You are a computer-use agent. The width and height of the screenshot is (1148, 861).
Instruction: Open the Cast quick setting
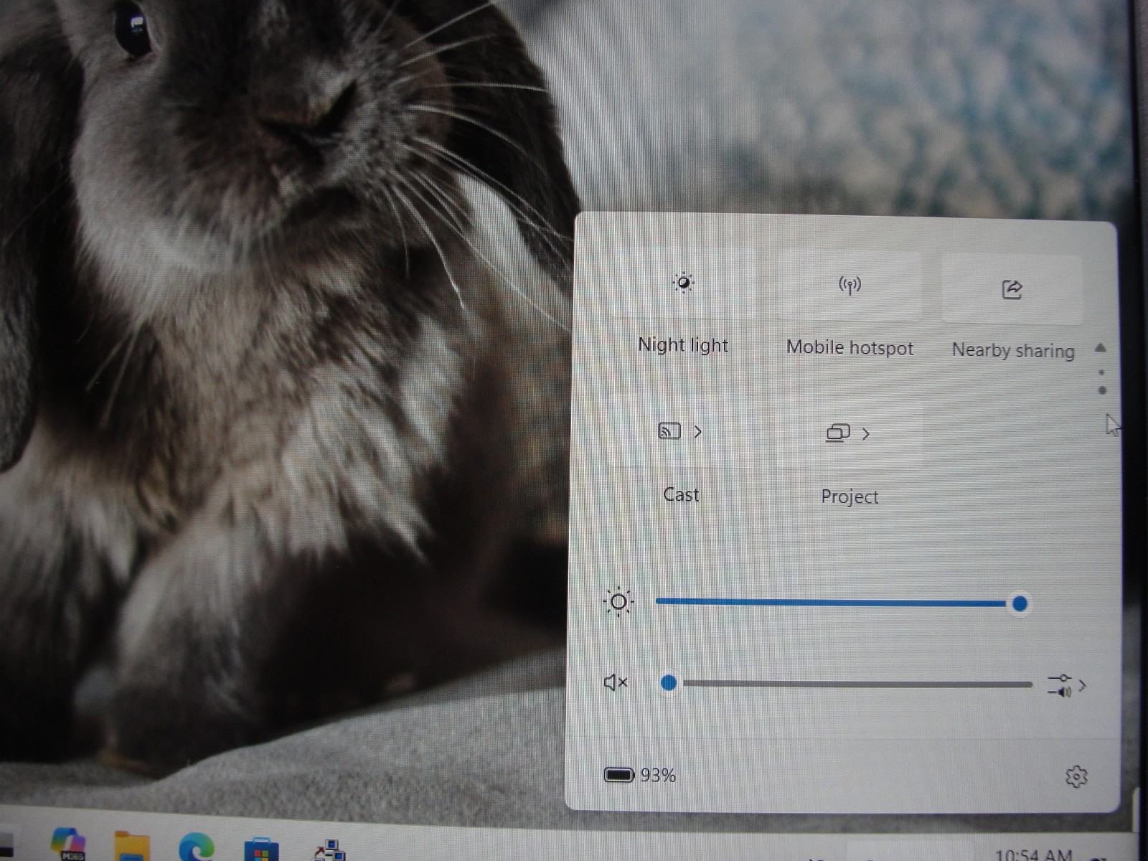669,431
